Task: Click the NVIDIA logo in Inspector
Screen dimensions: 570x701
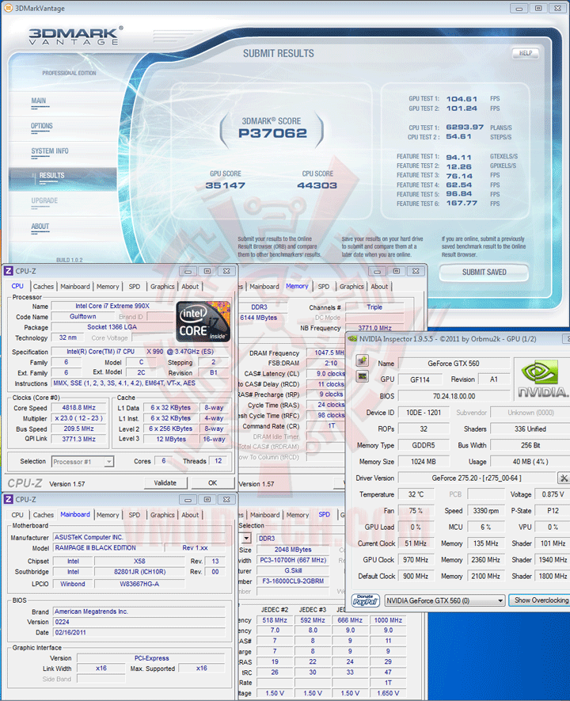Action: point(542,378)
